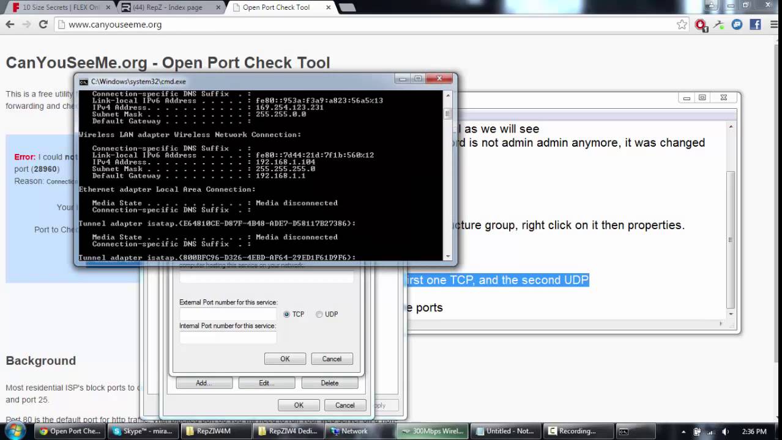Image resolution: width=782 pixels, height=440 pixels.
Task: Click OK in the service settings dialog
Action: [285, 359]
